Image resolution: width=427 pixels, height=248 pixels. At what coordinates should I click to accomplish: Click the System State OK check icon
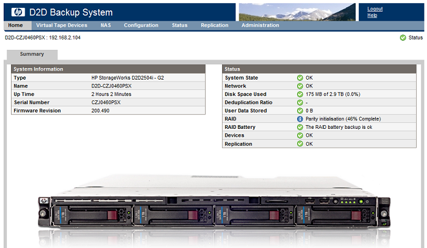(300, 78)
